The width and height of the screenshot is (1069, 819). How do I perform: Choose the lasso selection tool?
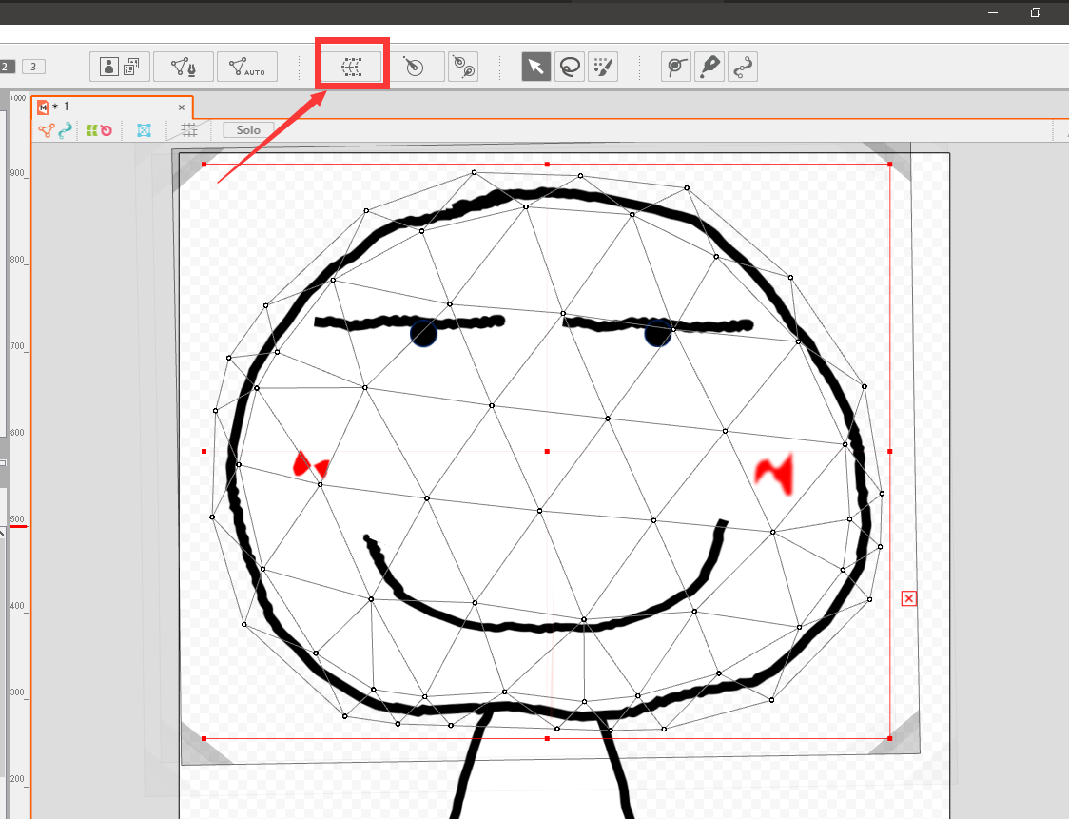[x=570, y=67]
